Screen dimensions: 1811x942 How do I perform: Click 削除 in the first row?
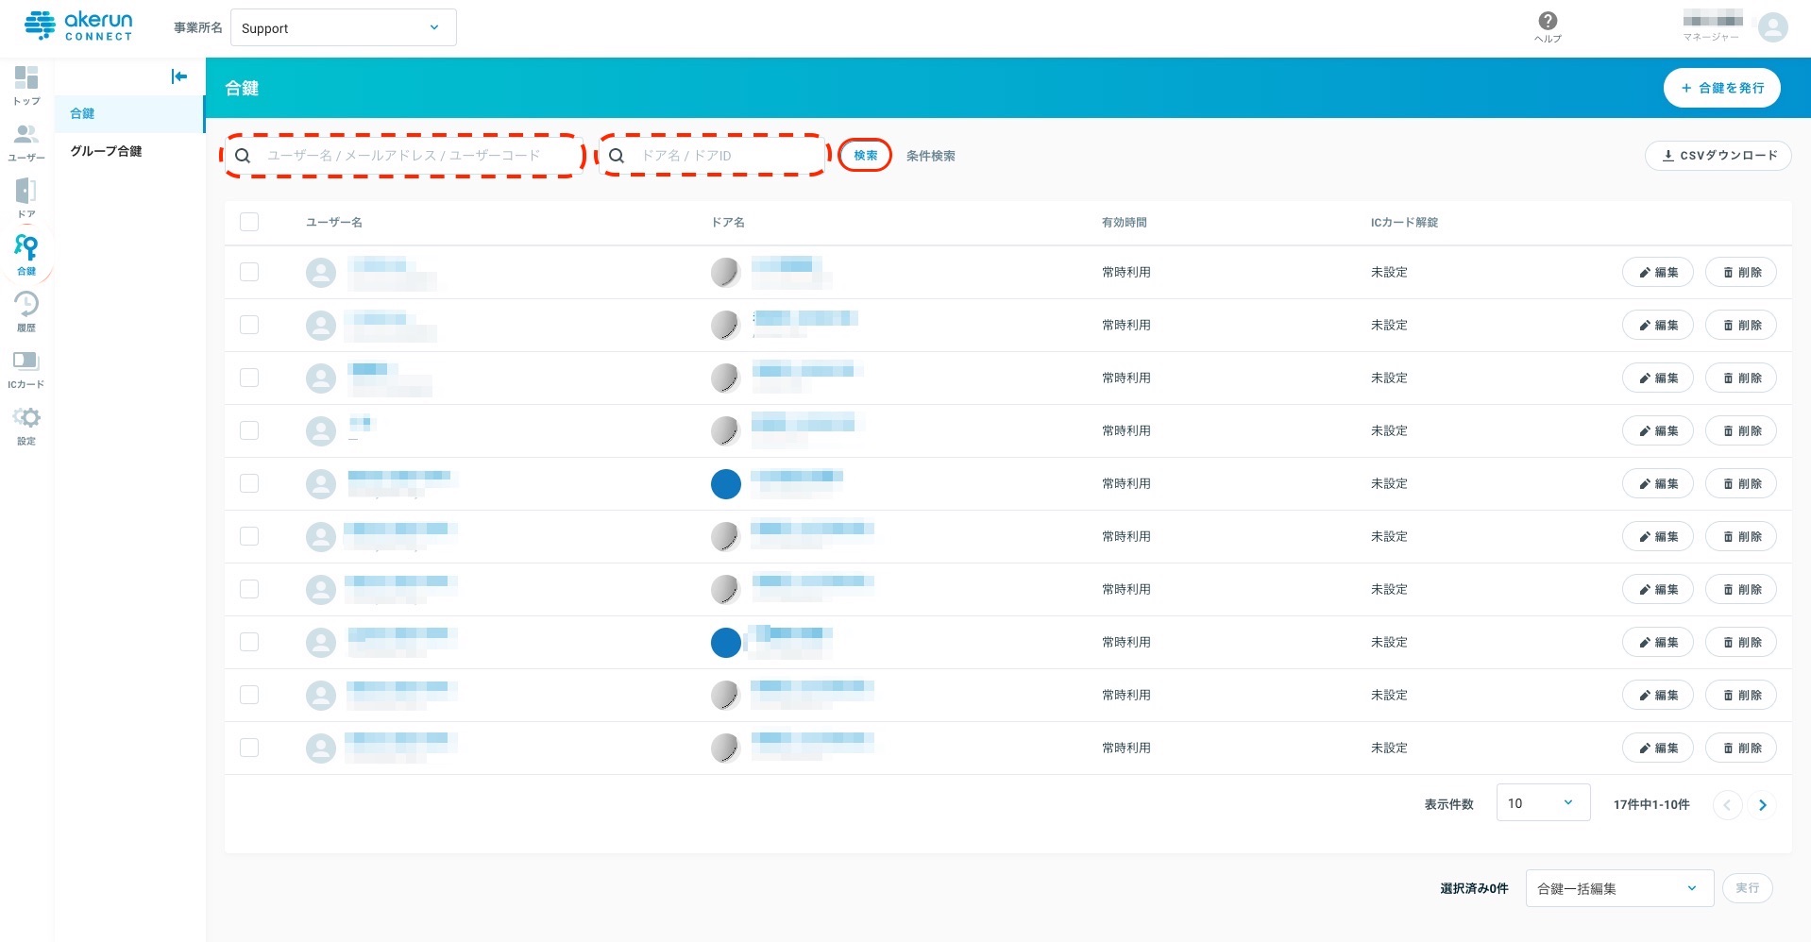pos(1741,272)
